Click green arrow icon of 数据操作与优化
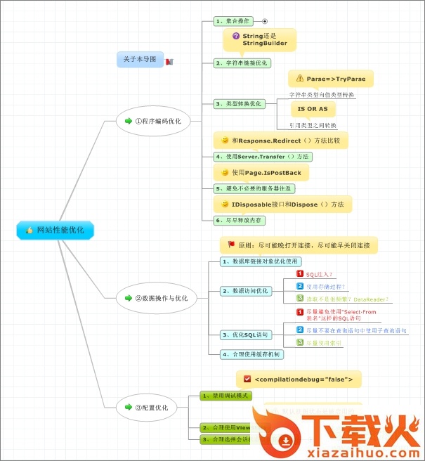 click(129, 298)
